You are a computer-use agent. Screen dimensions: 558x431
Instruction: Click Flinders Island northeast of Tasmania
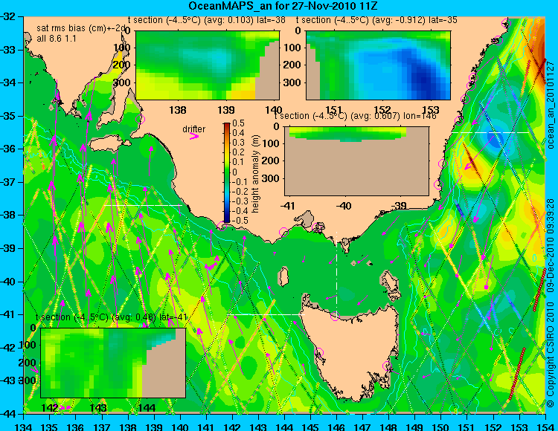pos(390,281)
